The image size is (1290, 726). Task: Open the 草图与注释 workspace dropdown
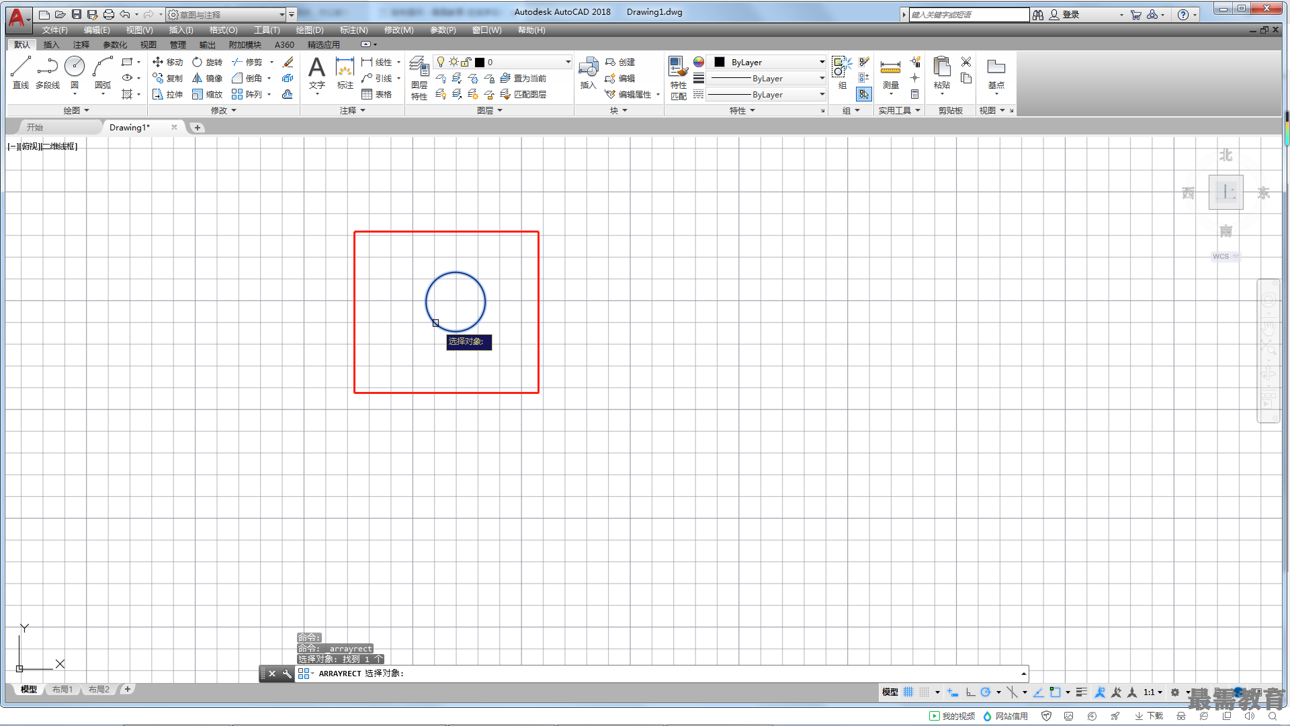click(x=226, y=14)
